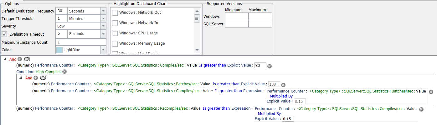This screenshot has width=437, height=125.
Task: Click the Trigger Threshold number field
Action: click(62, 18)
